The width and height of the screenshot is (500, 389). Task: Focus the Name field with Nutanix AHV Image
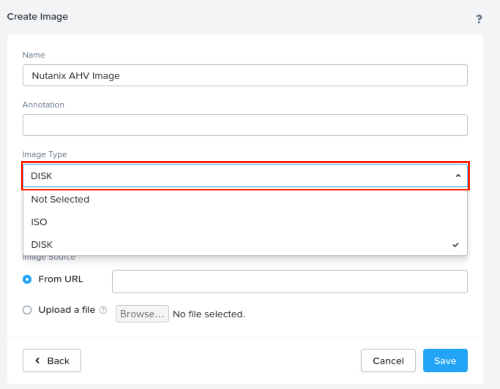pos(245,76)
